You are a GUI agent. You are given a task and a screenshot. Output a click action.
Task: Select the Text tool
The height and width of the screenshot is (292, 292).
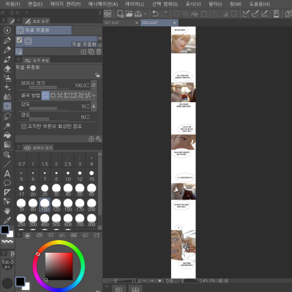click(x=7, y=173)
